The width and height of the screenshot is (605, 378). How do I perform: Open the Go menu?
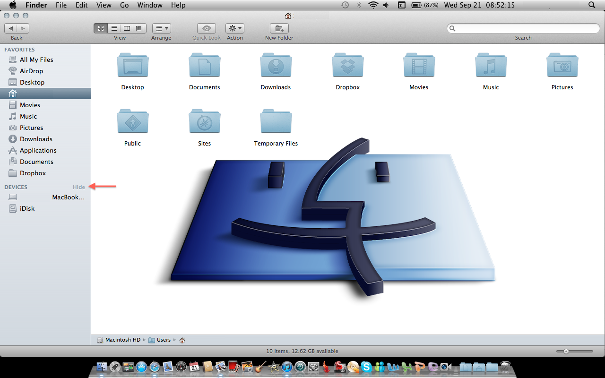coord(124,5)
